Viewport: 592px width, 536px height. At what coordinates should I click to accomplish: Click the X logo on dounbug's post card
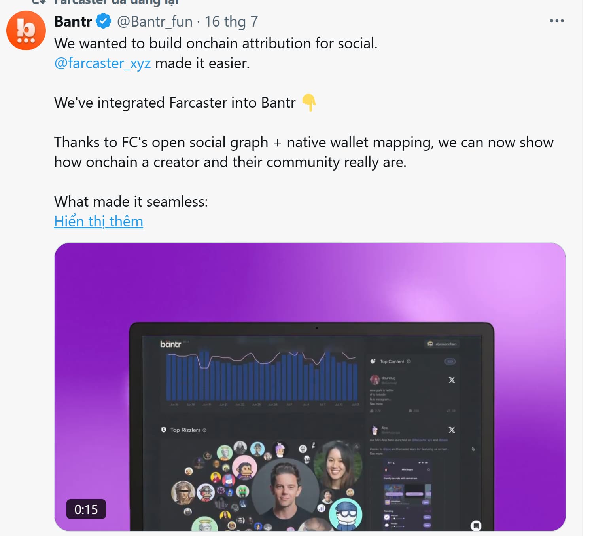tap(452, 380)
